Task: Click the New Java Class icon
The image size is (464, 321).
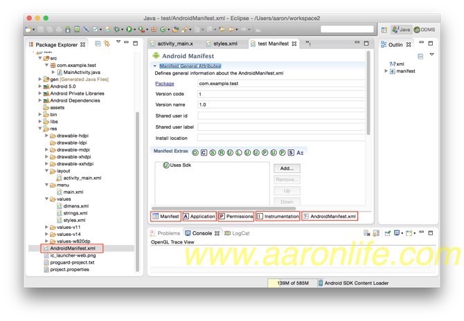Action: point(163,29)
